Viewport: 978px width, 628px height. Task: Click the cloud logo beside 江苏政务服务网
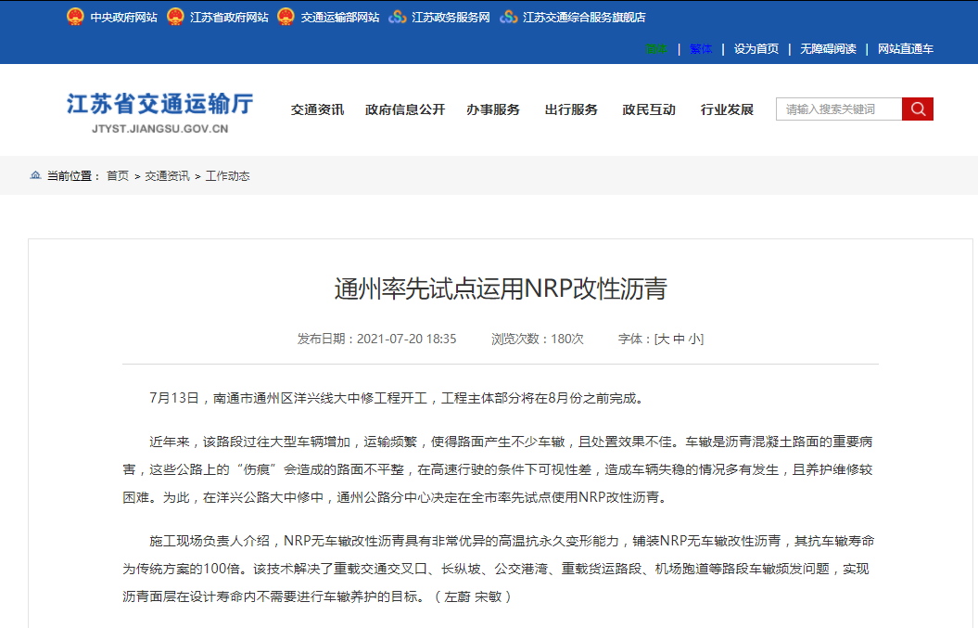398,17
